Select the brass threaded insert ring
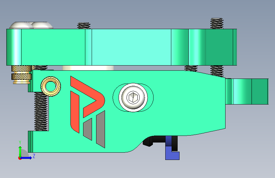Viewport: 275px width, 178px height. pyautogui.click(x=51, y=86)
